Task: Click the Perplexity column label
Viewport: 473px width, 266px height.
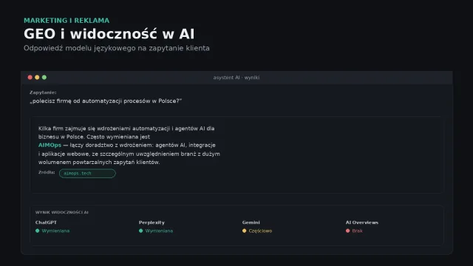Action: 152,222
